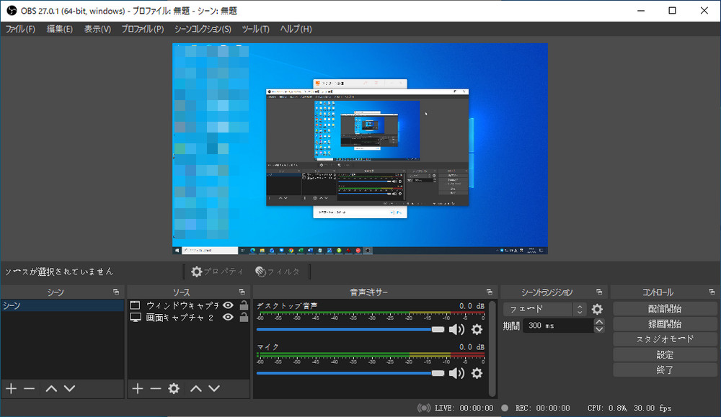Open the ツール(T) menu
721x417 pixels.
pyautogui.click(x=255, y=29)
